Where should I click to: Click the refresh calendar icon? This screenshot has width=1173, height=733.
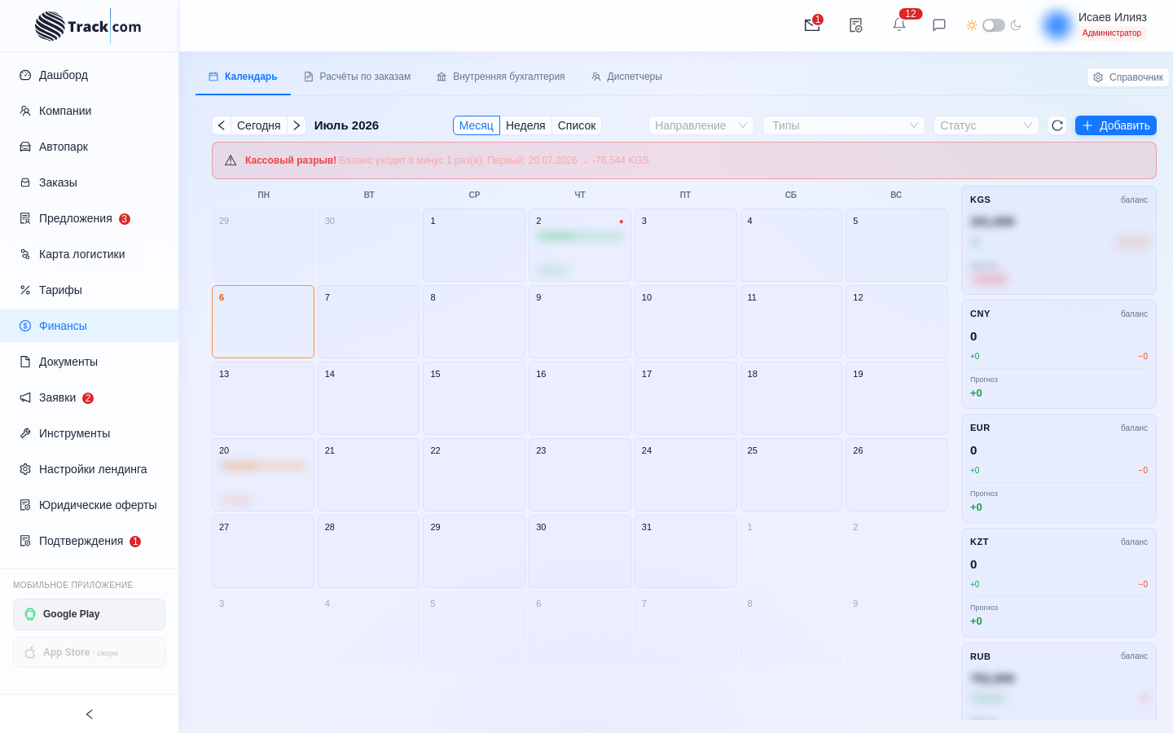click(x=1057, y=125)
